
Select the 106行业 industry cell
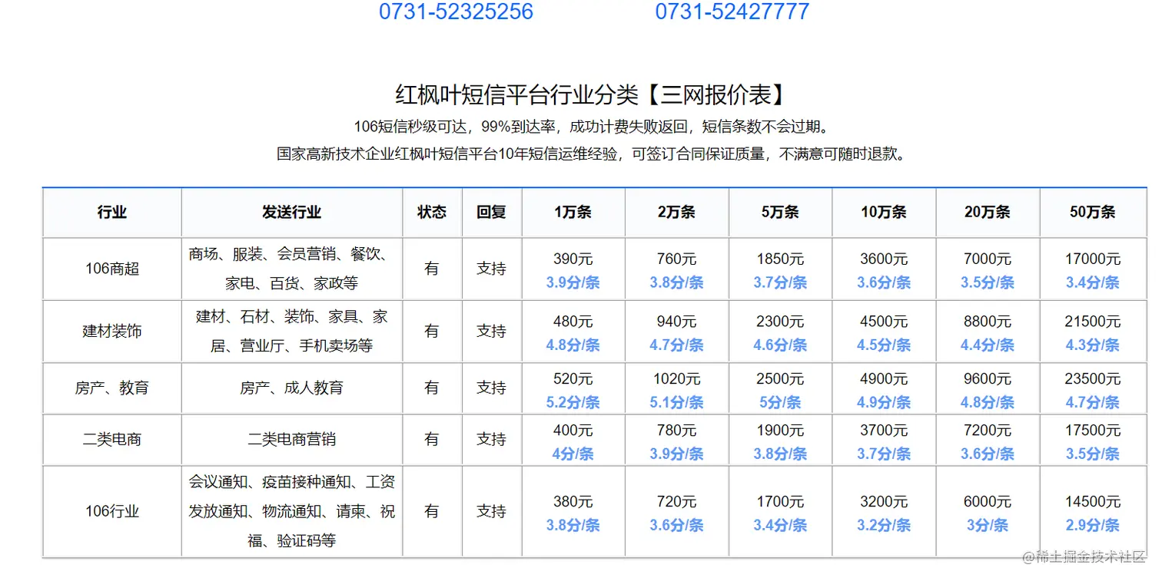tap(112, 511)
